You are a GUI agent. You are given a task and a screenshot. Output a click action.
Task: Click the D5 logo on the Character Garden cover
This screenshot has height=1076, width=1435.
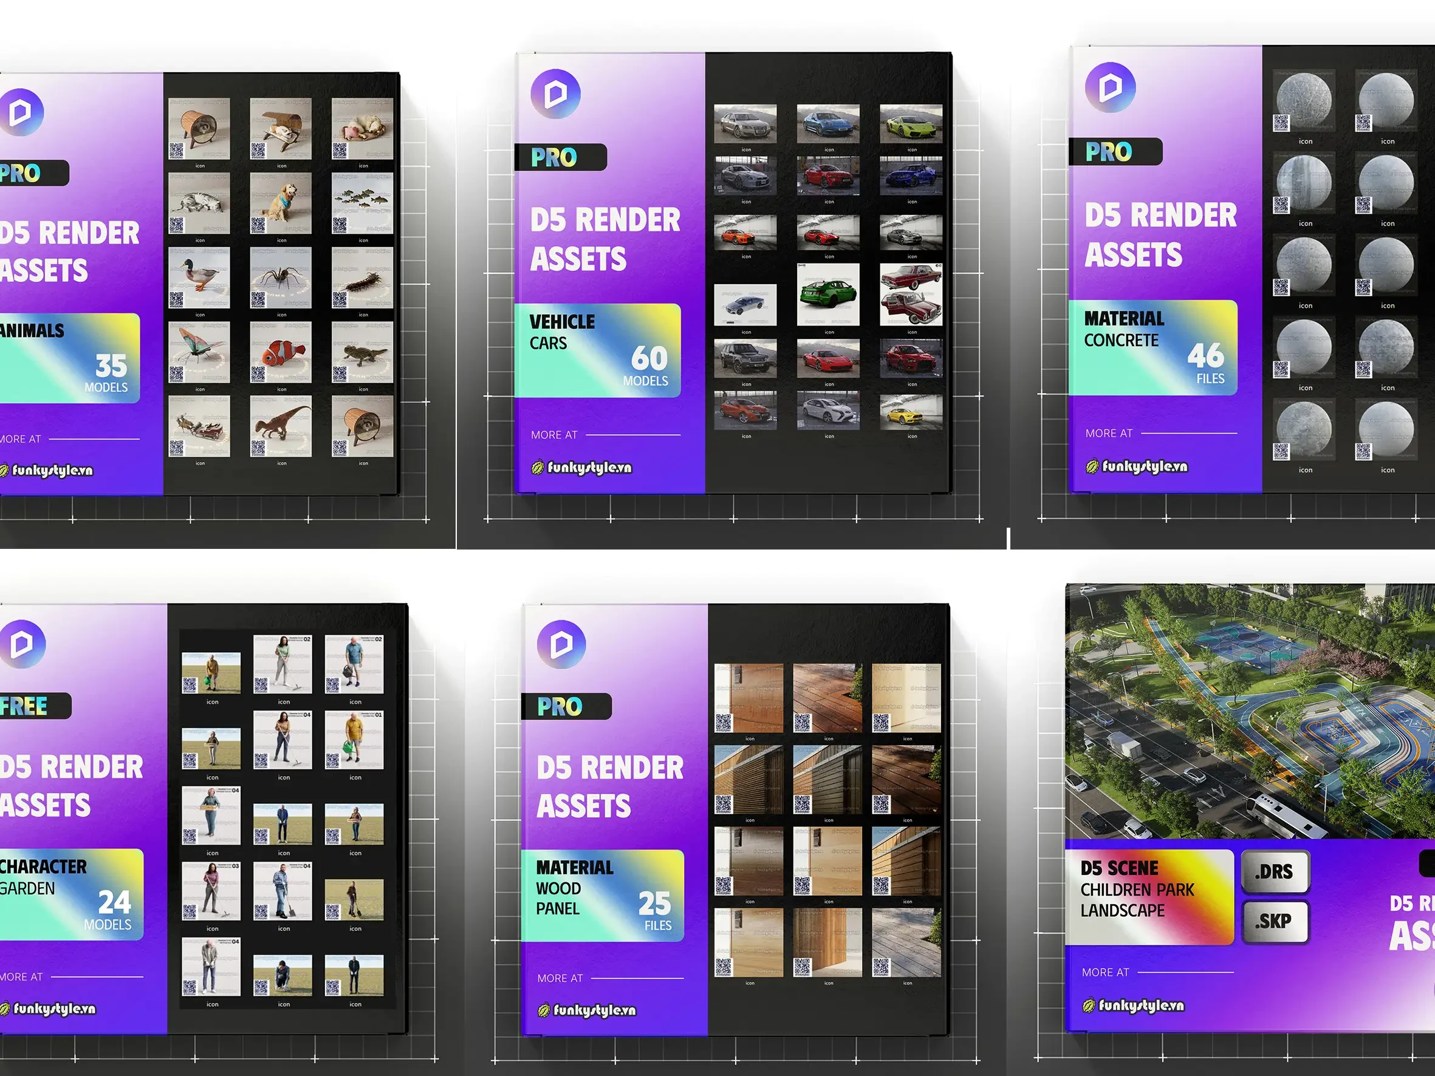click(22, 644)
